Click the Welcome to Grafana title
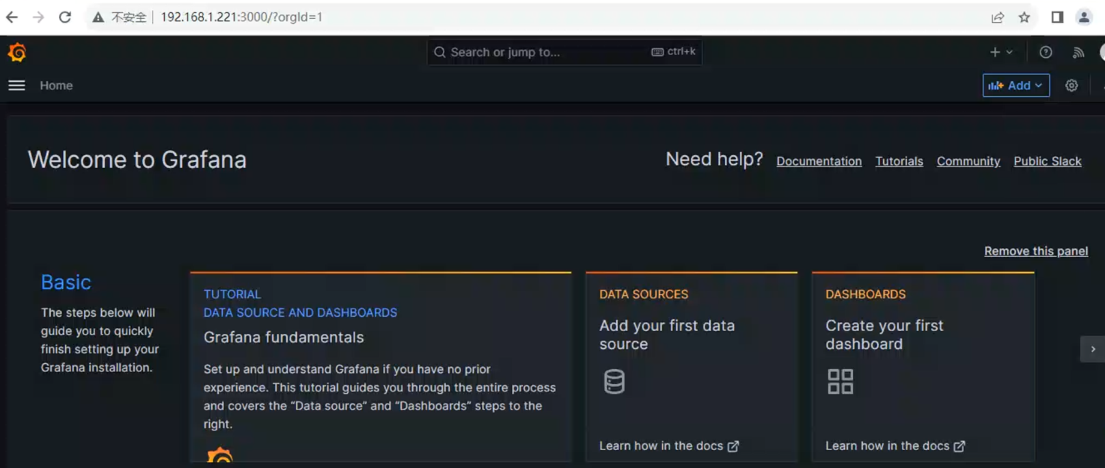1105x468 pixels. (x=137, y=160)
